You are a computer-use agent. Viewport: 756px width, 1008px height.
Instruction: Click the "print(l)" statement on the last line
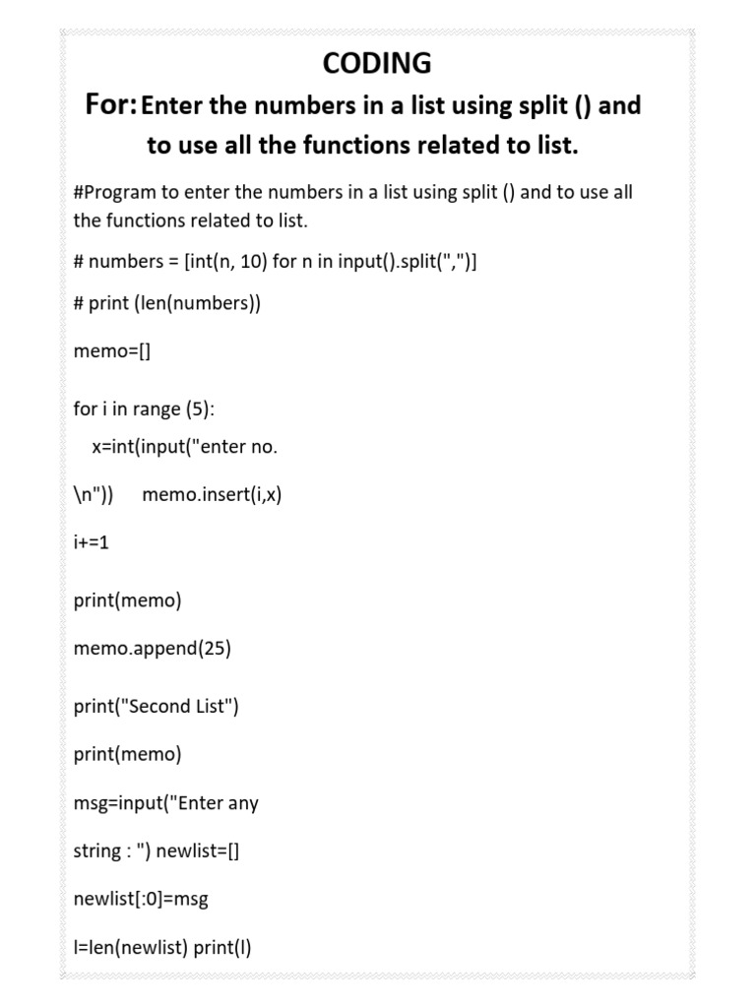(x=222, y=947)
